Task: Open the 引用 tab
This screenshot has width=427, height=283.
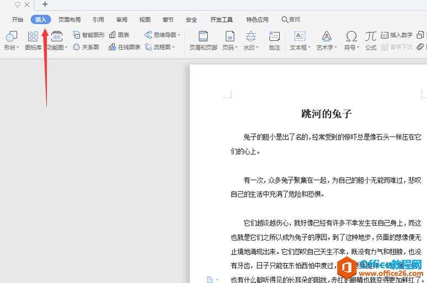Action: pos(98,20)
